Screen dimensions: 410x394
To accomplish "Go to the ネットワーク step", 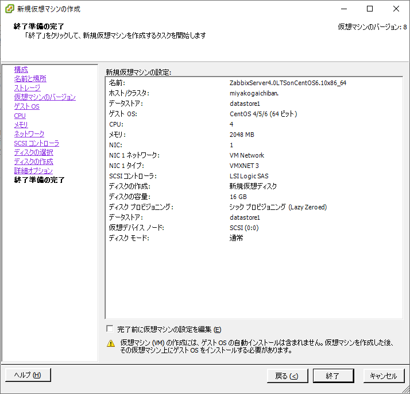I will (x=29, y=134).
